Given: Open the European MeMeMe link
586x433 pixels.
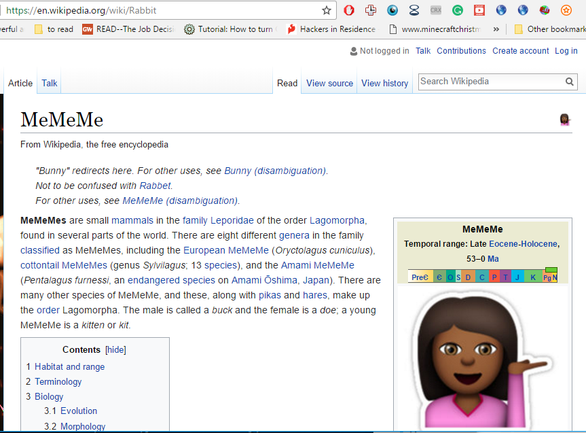Looking at the screenshot, I should pyautogui.click(x=226, y=250).
